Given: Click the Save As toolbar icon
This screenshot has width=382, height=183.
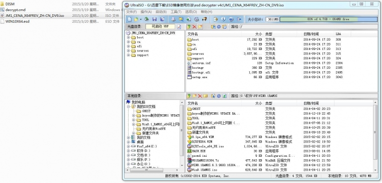Looking at the screenshot, I should coord(162,19).
